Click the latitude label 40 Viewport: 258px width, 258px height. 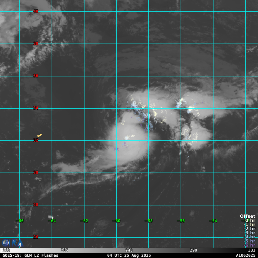coord(36,11)
